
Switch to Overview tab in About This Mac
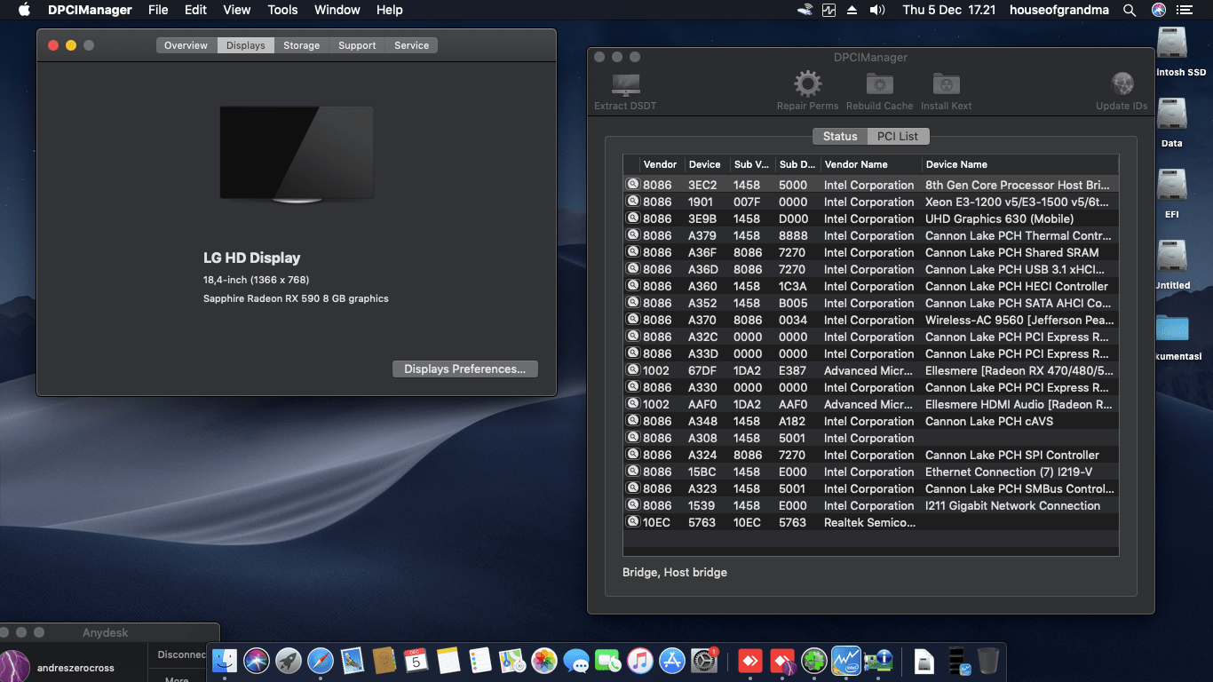pos(186,45)
